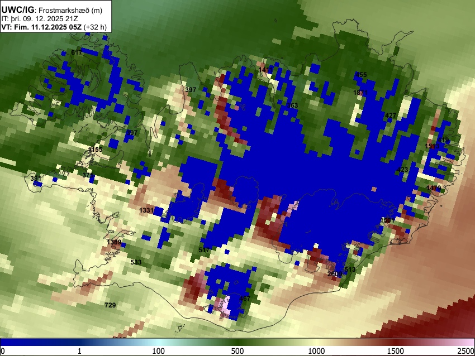475x356 pixels.
Task: Click the map value 375
Action: point(88,175)
